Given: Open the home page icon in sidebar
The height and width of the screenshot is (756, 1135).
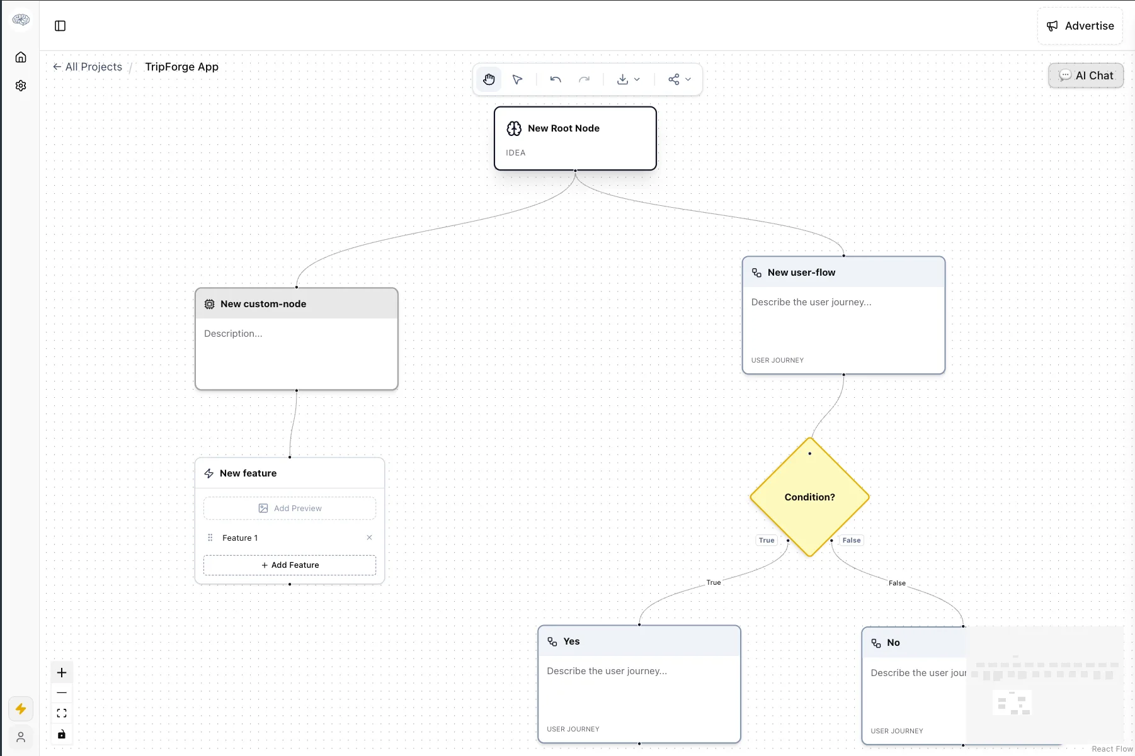Looking at the screenshot, I should coord(21,57).
